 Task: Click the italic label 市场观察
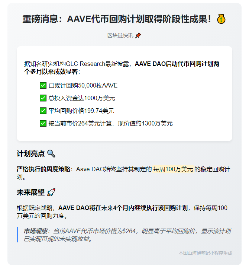tap(36, 231)
